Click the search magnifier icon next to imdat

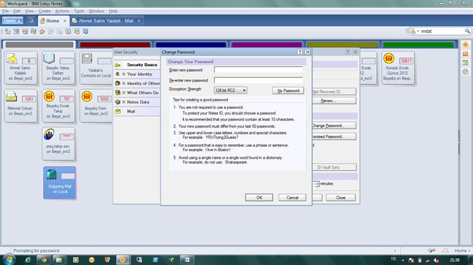(x=467, y=31)
